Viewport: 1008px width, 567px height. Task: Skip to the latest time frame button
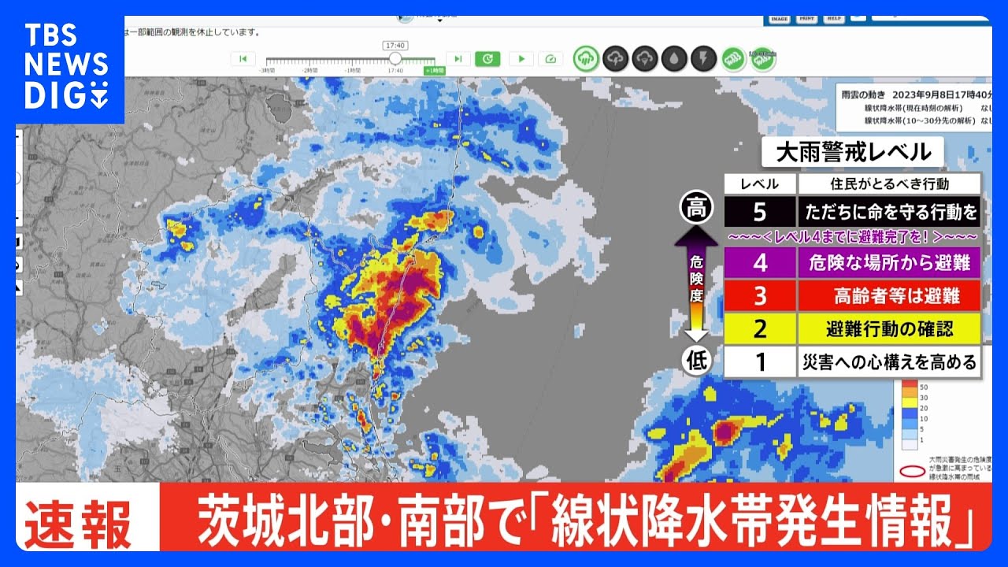[x=458, y=58]
